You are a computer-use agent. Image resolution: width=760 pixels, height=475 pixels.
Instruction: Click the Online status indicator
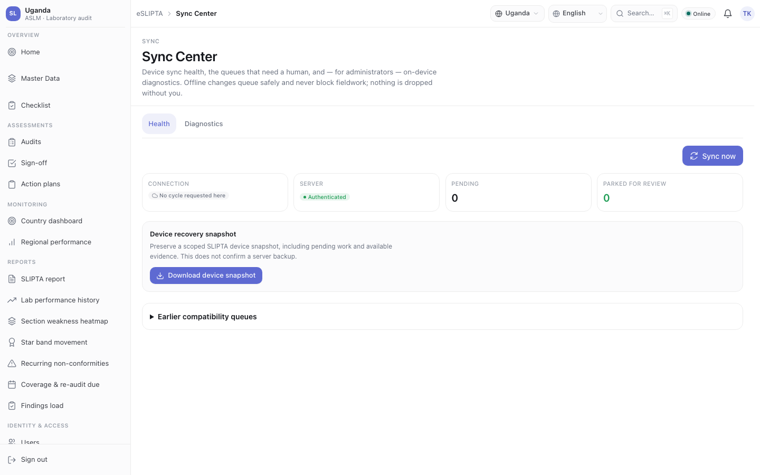(x=698, y=14)
